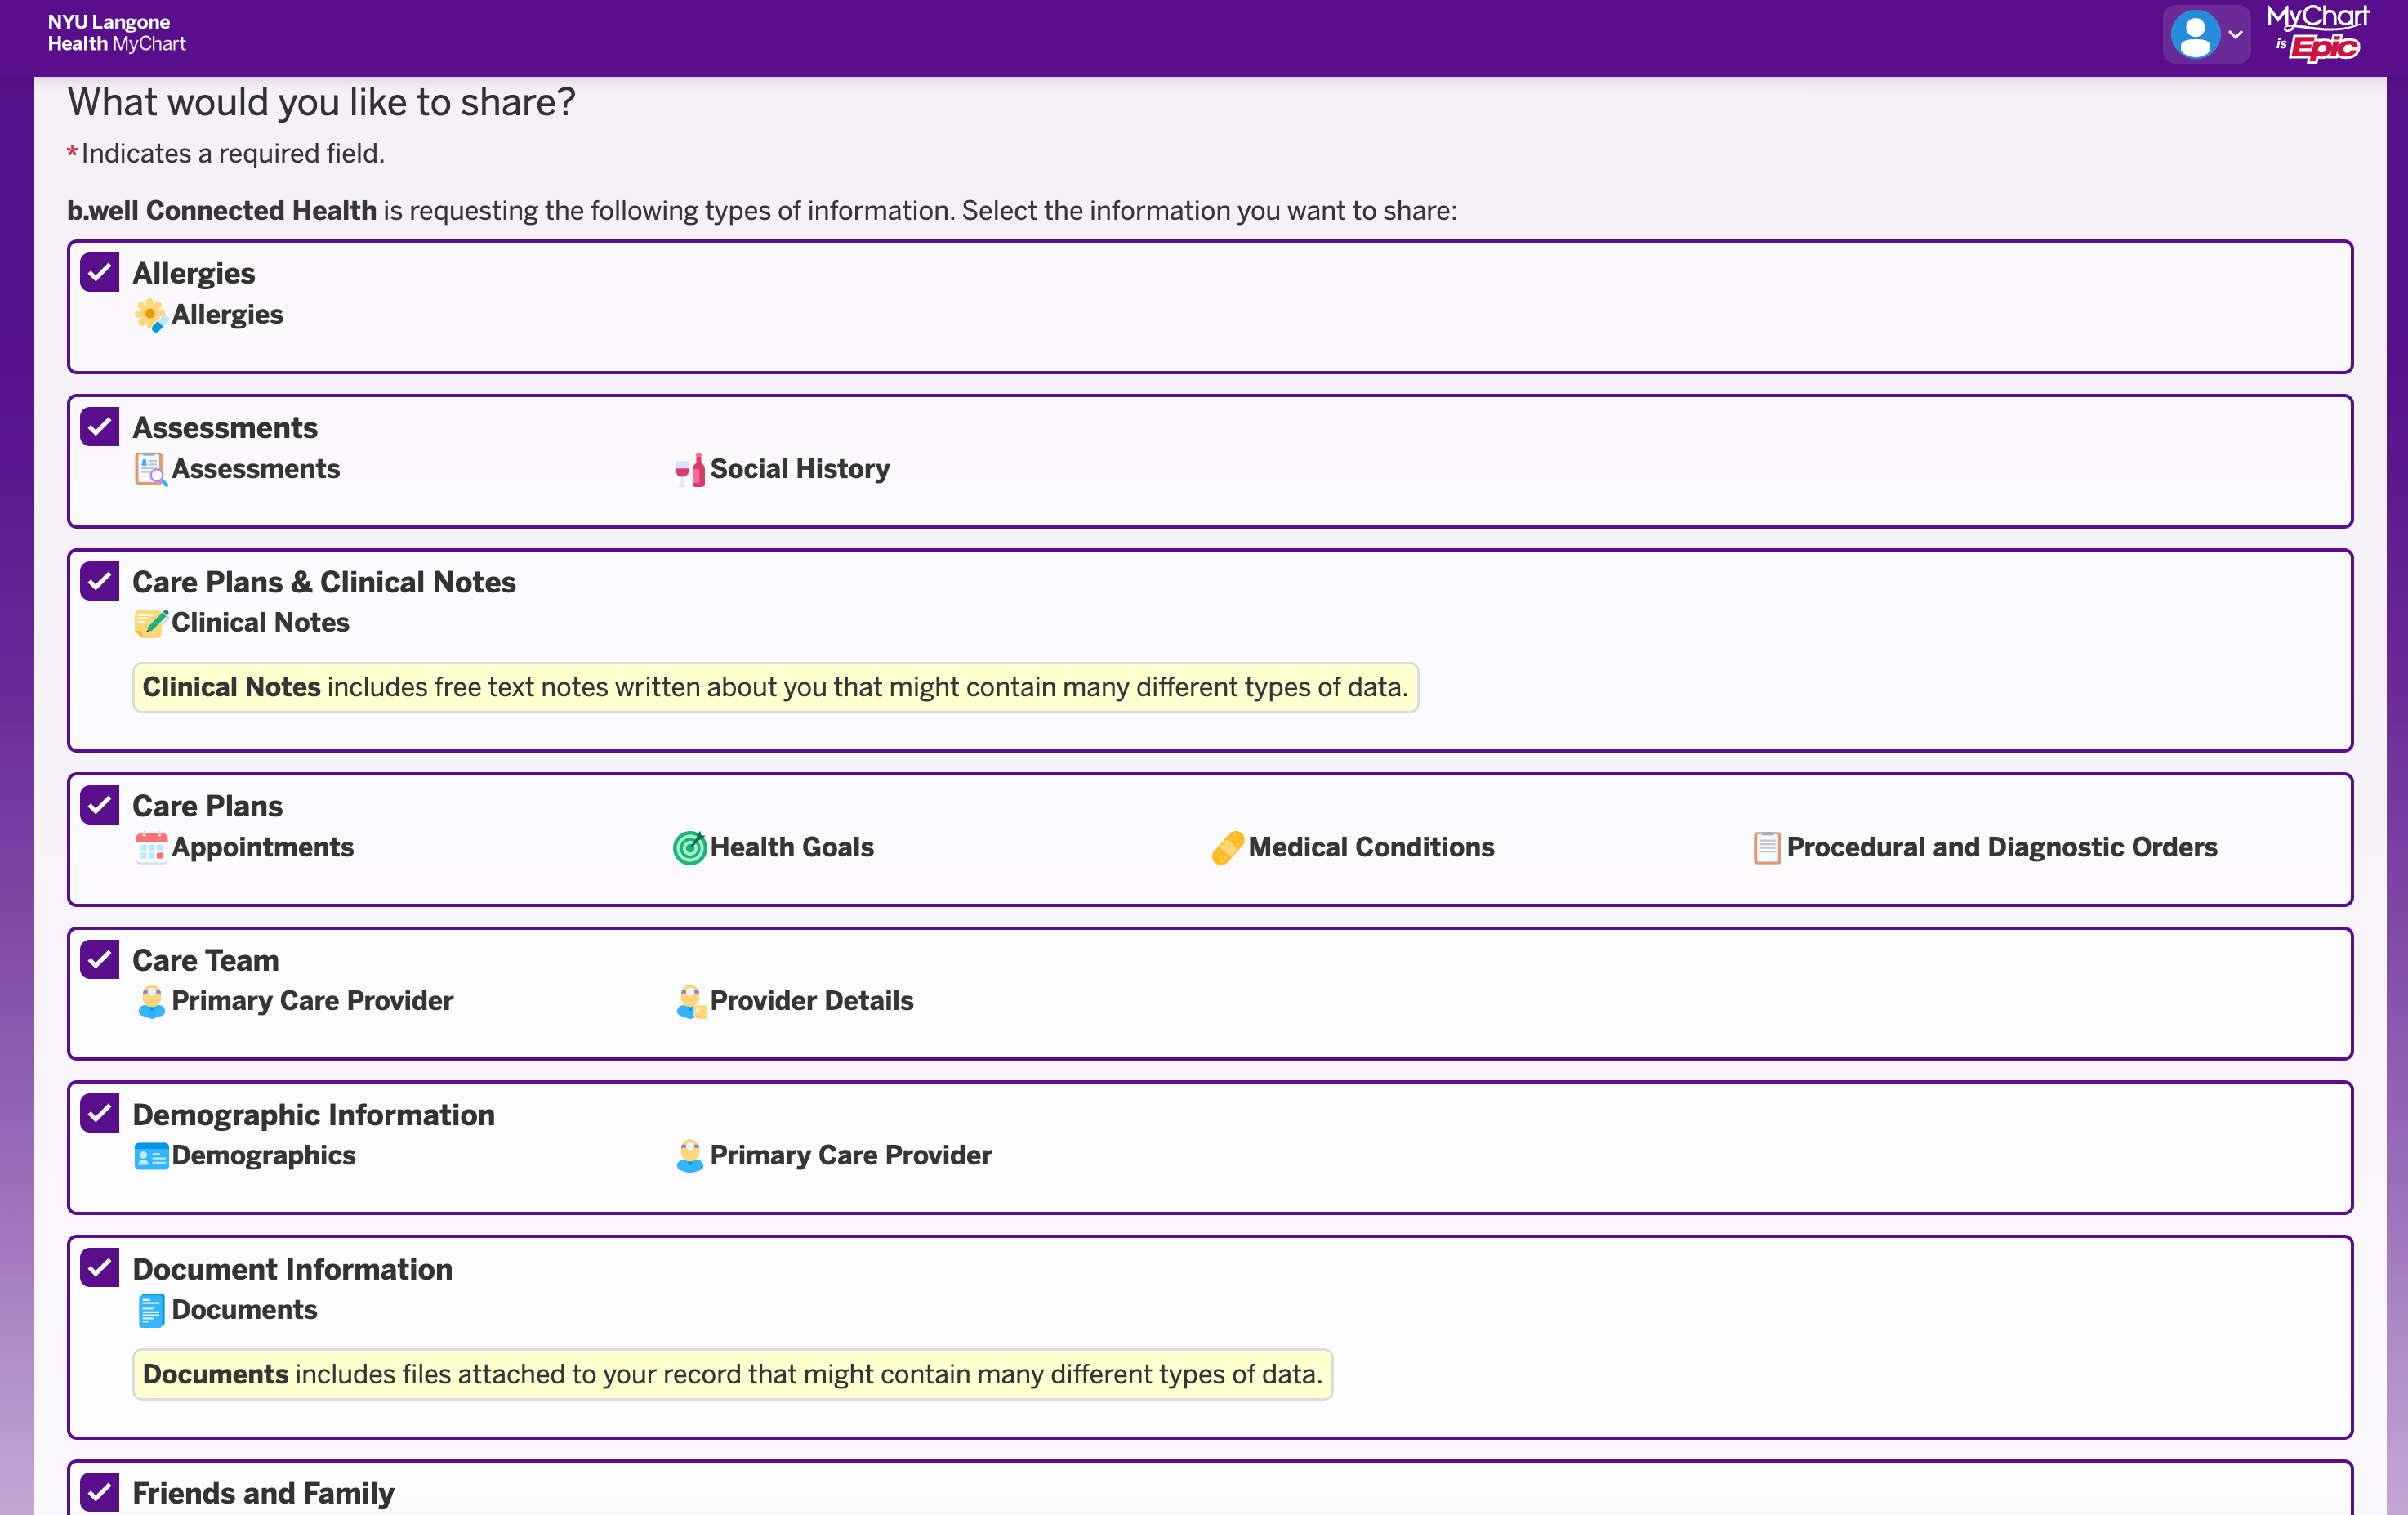Image resolution: width=2408 pixels, height=1515 pixels.
Task: Click the Health Goals target icon
Action: pyautogui.click(x=689, y=847)
